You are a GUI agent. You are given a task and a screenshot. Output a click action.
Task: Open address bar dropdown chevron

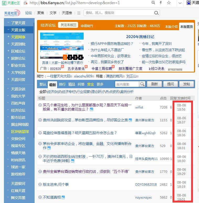pos(180,3)
